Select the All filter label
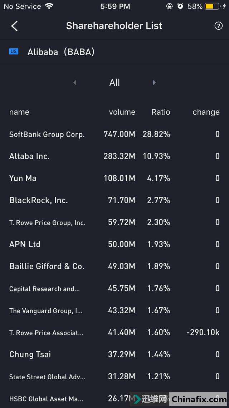This screenshot has height=408, width=229. (114, 82)
